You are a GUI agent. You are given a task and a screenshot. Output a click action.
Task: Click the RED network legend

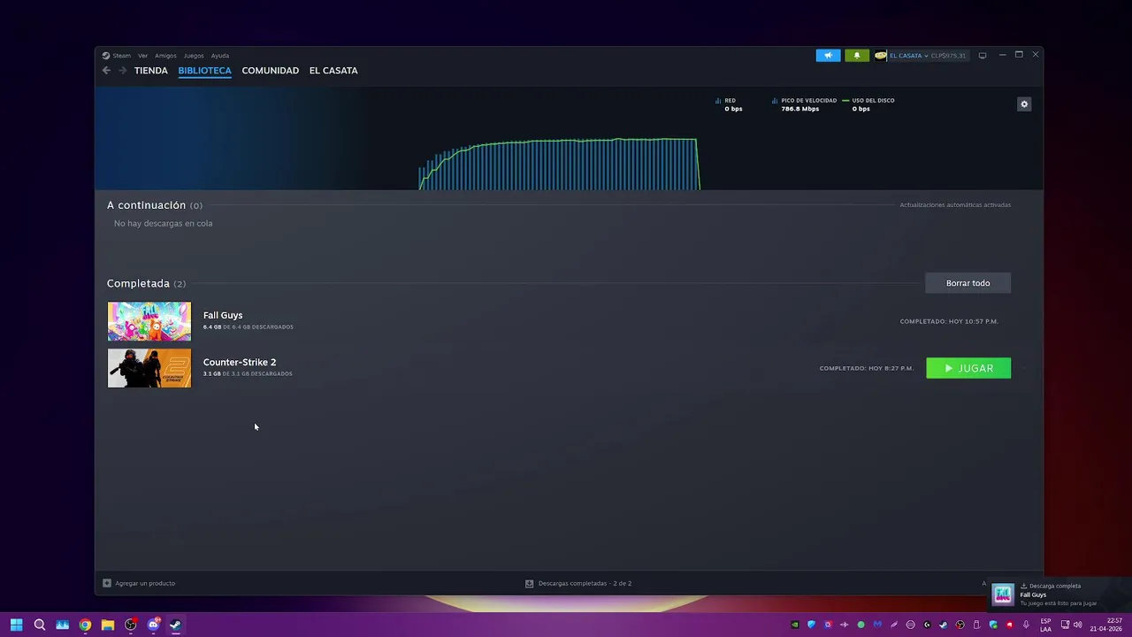pos(729,104)
